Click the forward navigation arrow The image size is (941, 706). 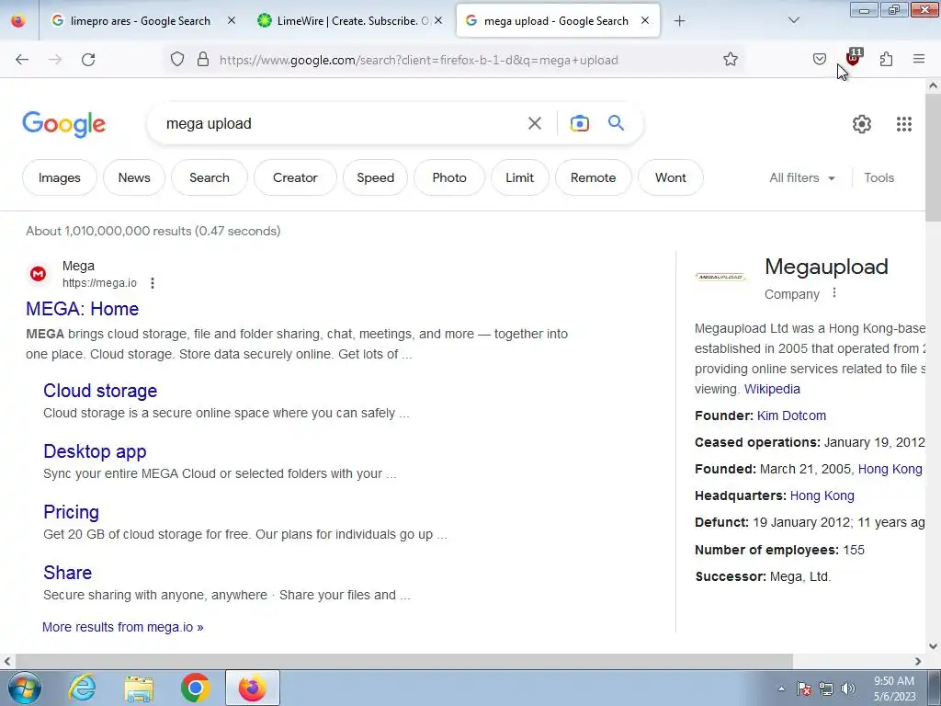[55, 60]
